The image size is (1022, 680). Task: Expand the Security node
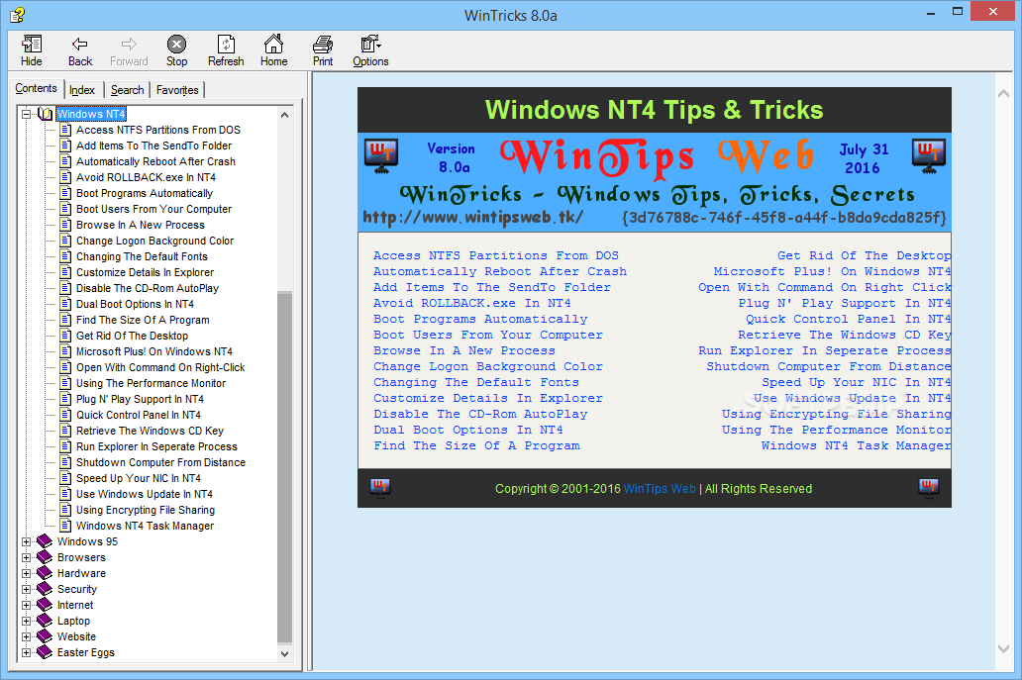coord(26,589)
